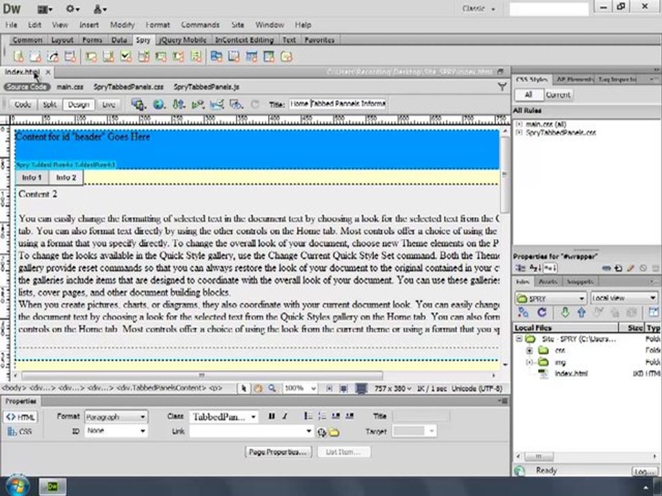Switch Properties panel to CSS mode
662x496 pixels.
point(20,431)
